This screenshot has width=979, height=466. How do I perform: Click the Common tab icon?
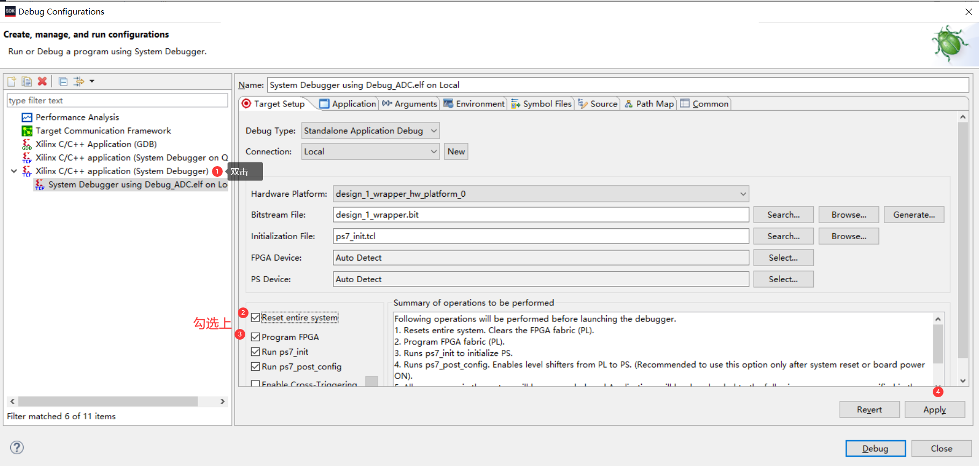(685, 103)
